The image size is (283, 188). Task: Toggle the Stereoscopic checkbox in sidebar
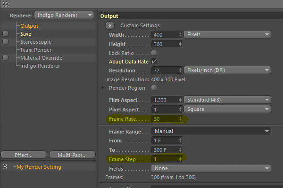pyautogui.click(x=5, y=42)
